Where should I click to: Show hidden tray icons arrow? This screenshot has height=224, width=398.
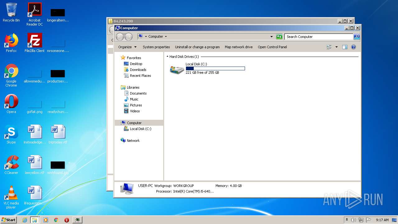pyautogui.click(x=347, y=220)
